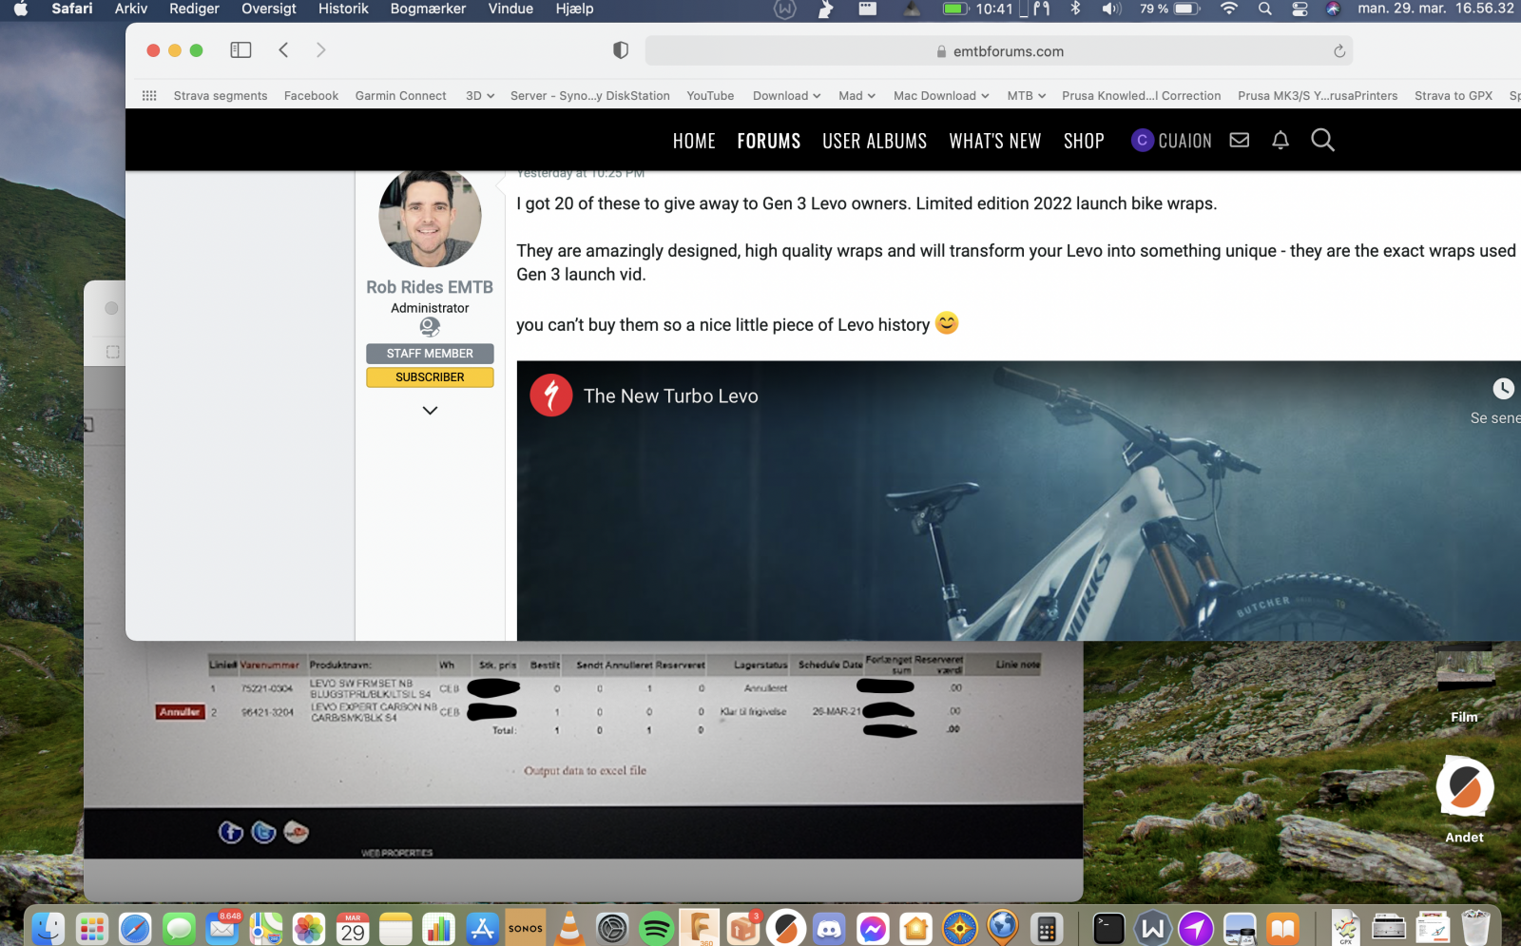
Task: Expand the Download bookmarks folder
Action: pyautogui.click(x=786, y=96)
